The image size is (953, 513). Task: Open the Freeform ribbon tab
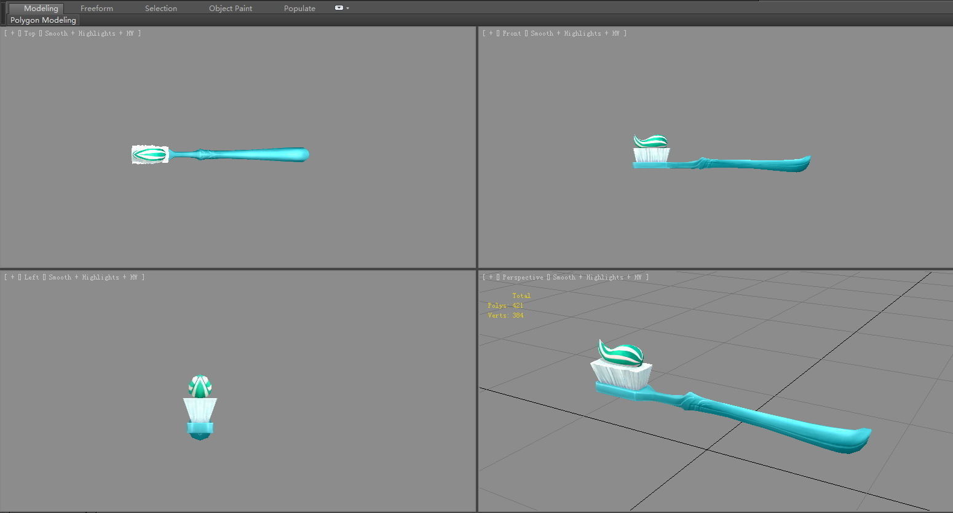click(x=97, y=9)
